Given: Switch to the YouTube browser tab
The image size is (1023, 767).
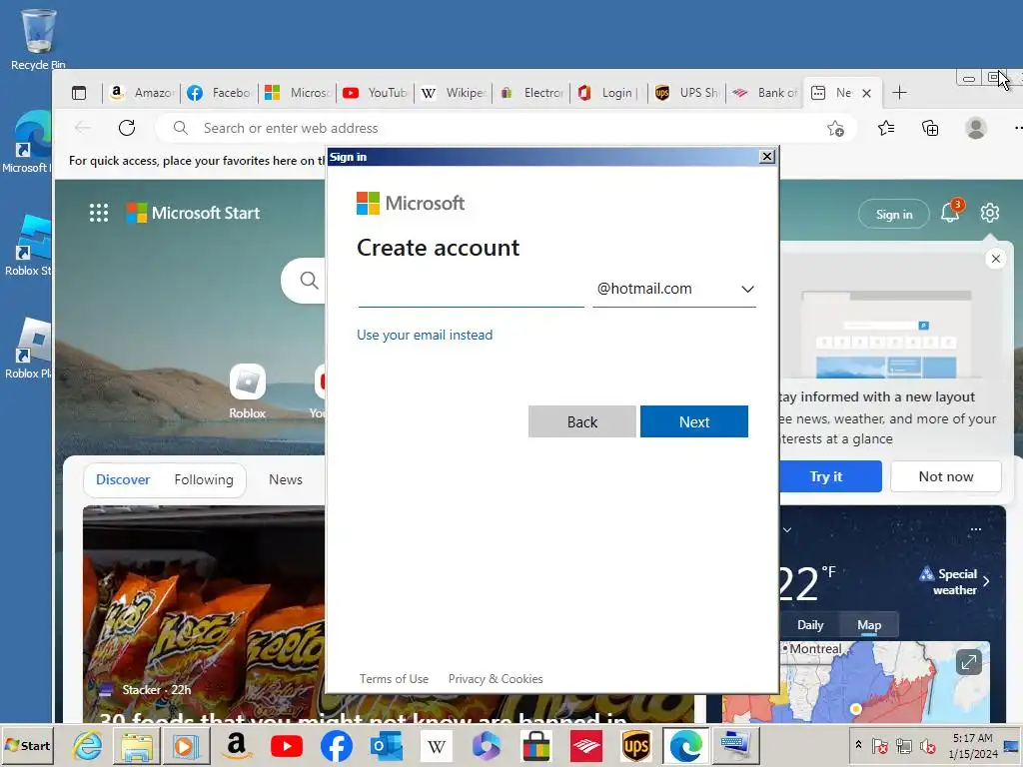Looking at the screenshot, I should 376,93.
